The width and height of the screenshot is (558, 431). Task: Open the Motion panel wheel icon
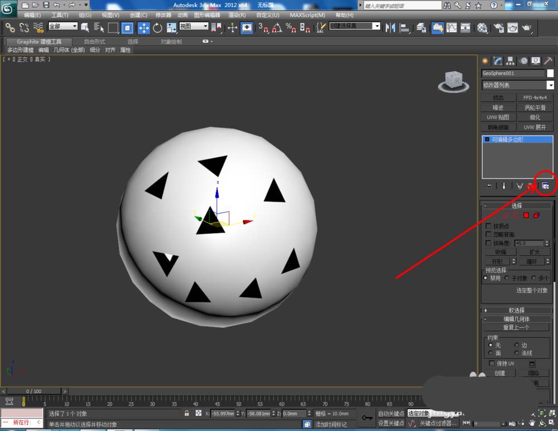[x=524, y=61]
